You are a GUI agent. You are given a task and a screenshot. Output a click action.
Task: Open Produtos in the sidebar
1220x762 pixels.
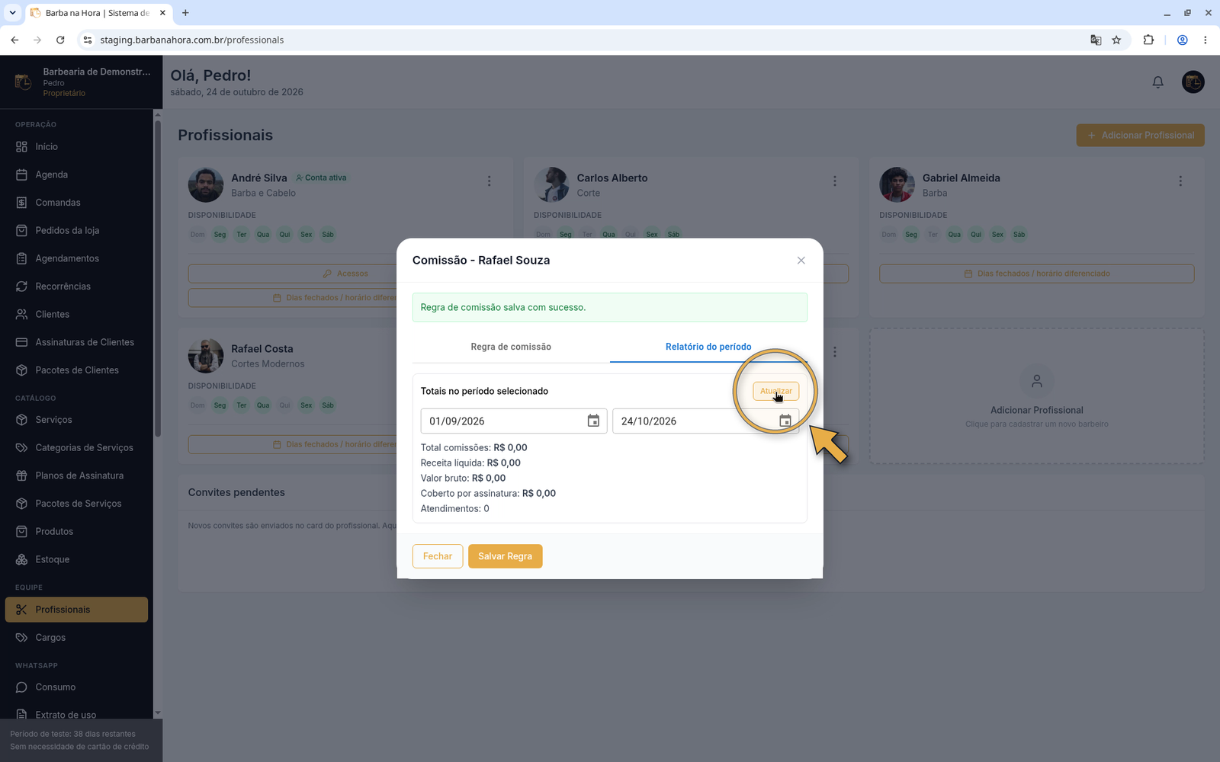(76, 531)
